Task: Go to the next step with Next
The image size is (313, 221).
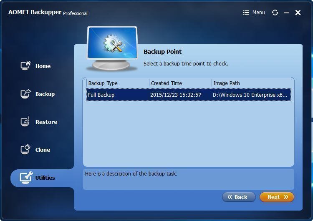Action: point(277,197)
